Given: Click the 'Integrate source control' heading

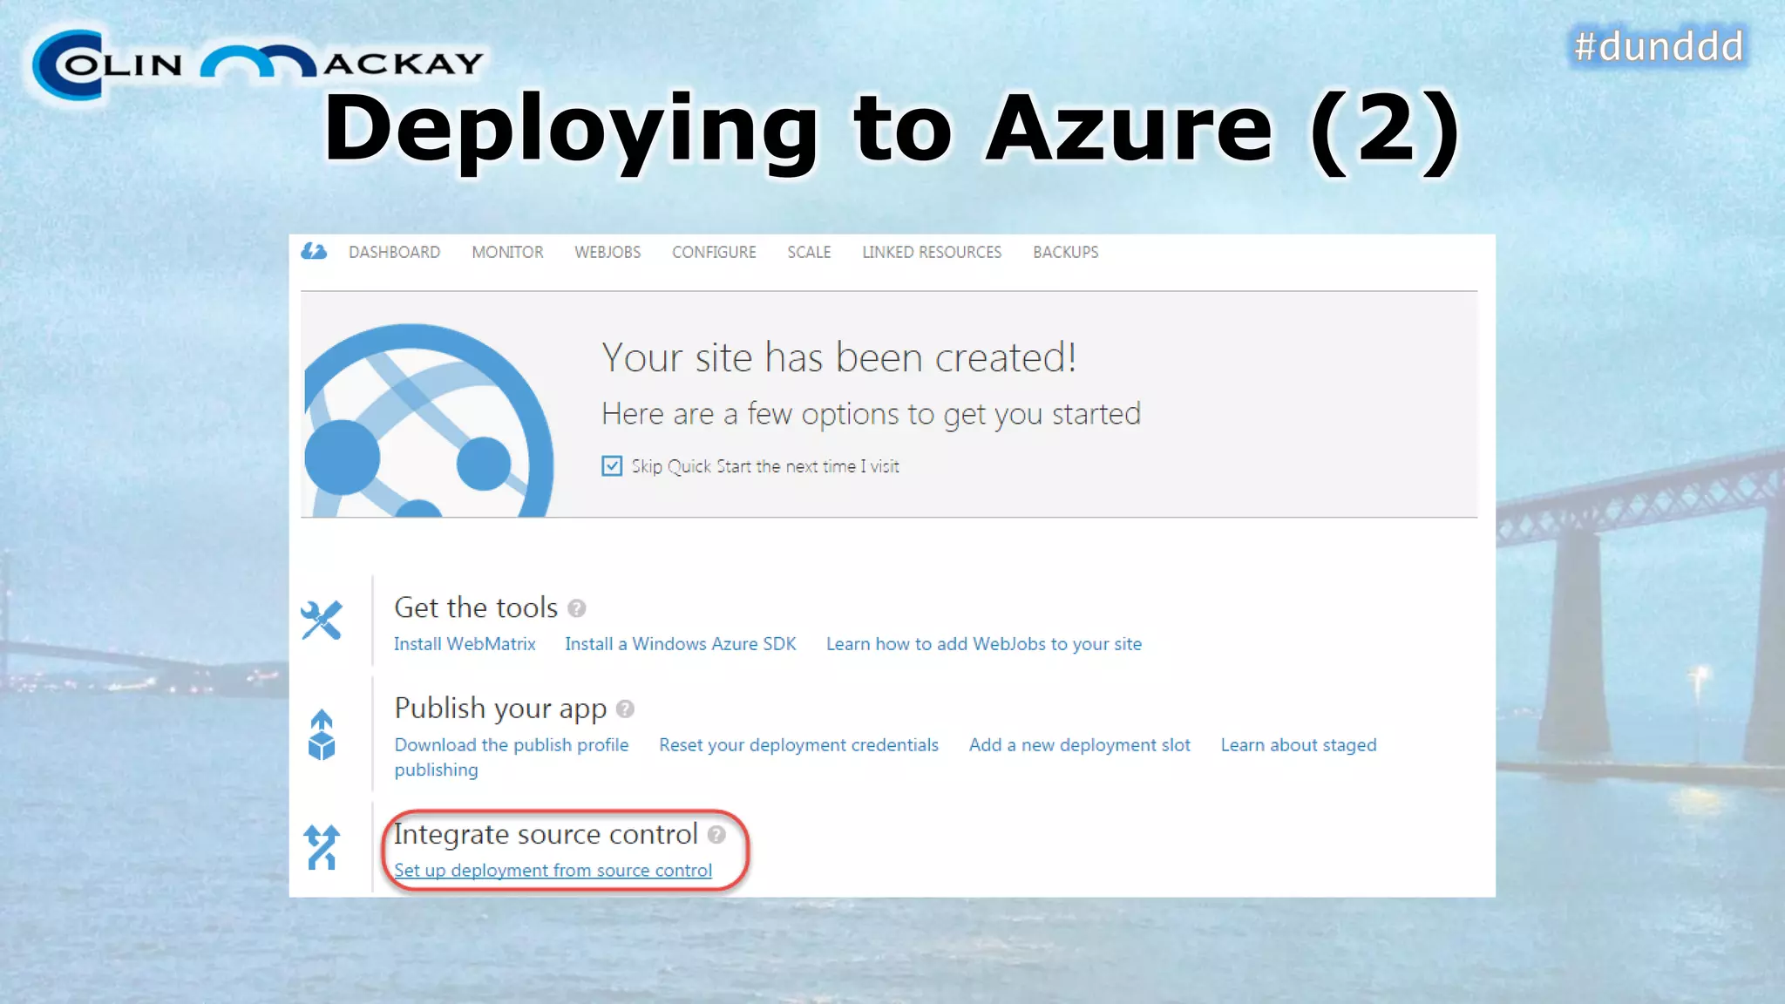Looking at the screenshot, I should pos(546,835).
